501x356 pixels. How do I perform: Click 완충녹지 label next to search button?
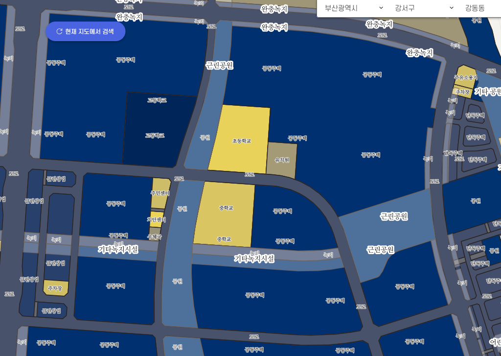(x=129, y=17)
